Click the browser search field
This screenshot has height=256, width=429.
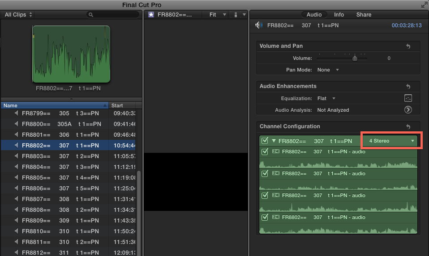tap(113, 15)
